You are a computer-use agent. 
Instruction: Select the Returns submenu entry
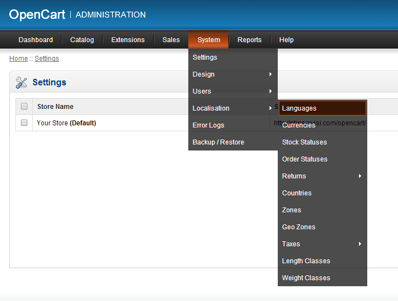(x=322, y=176)
